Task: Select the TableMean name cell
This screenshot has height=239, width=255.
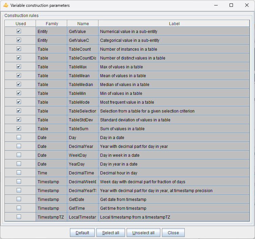Action: pos(83,75)
